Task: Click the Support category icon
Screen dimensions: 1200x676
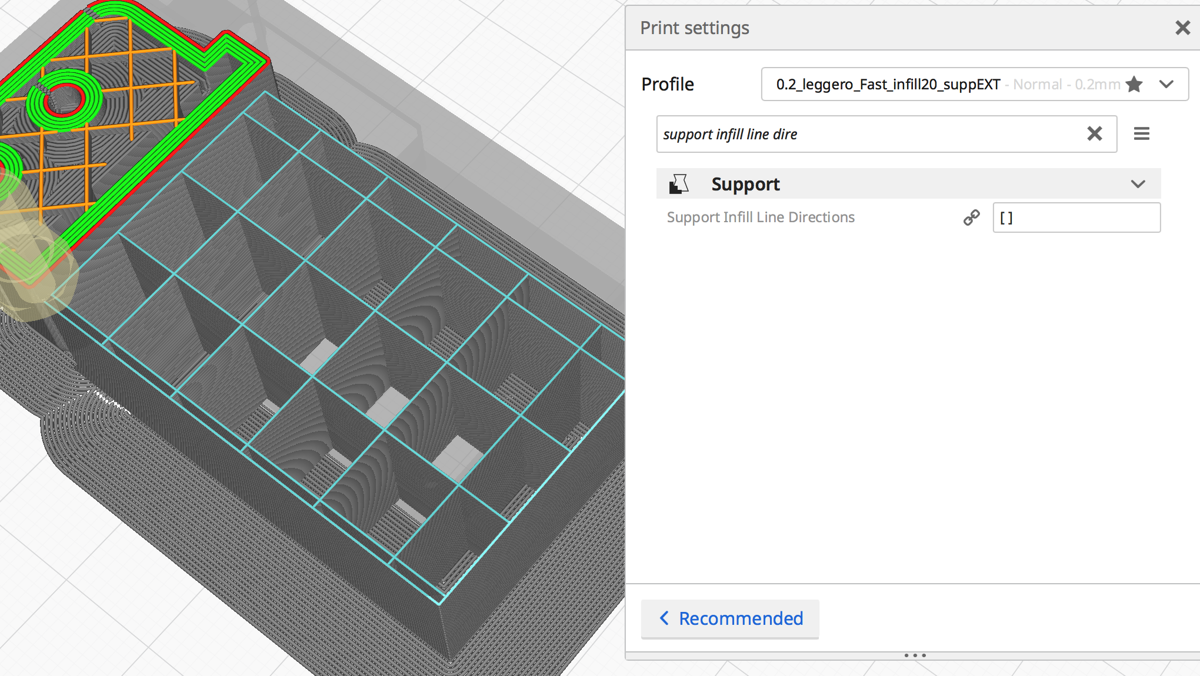Action: (679, 184)
